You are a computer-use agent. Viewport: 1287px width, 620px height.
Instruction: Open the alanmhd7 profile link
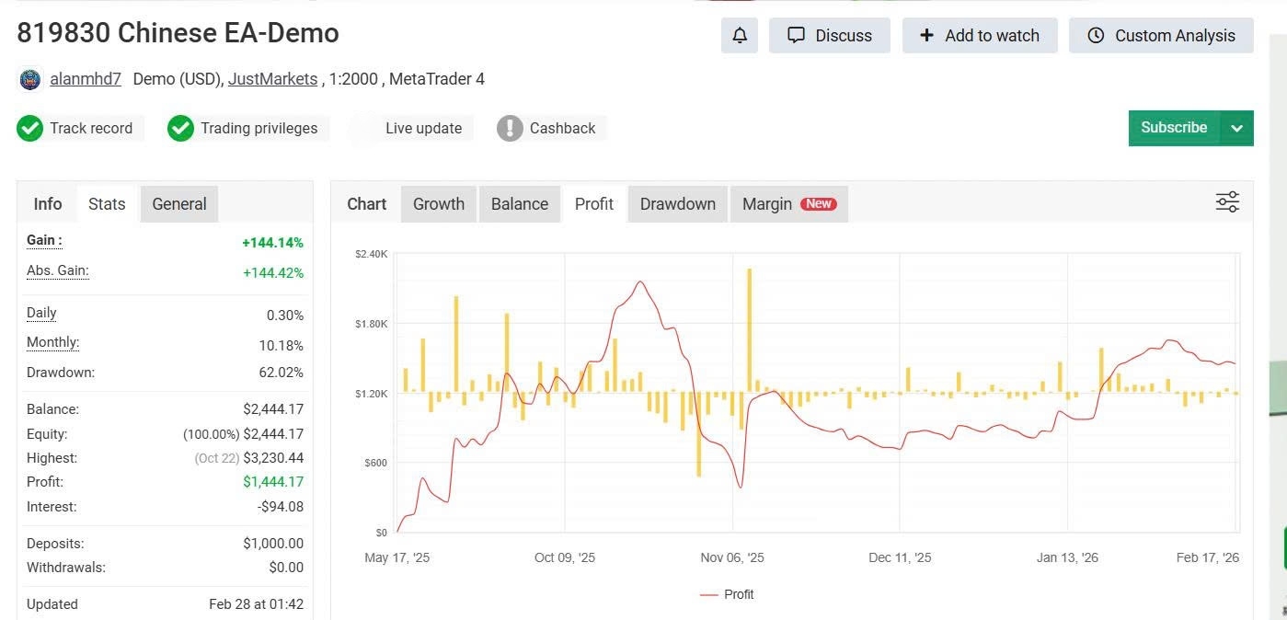click(x=86, y=79)
